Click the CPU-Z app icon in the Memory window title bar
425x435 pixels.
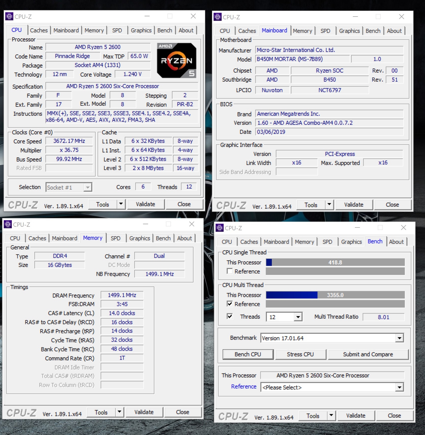tap(8, 224)
